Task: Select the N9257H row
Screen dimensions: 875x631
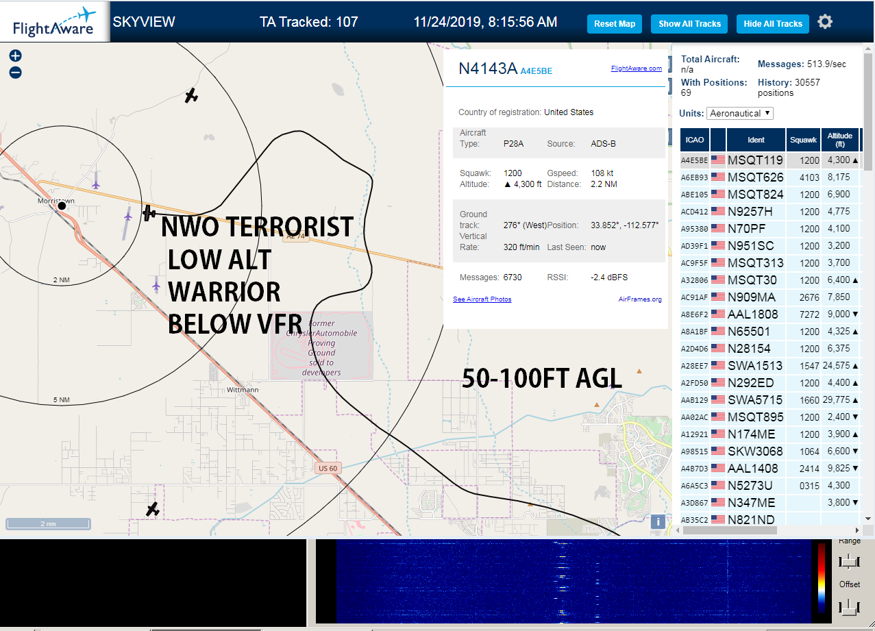Action: point(770,212)
